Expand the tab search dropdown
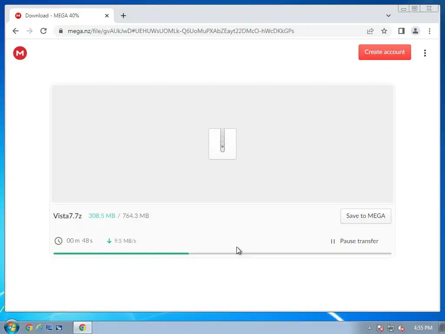The width and height of the screenshot is (445, 334). (389, 16)
